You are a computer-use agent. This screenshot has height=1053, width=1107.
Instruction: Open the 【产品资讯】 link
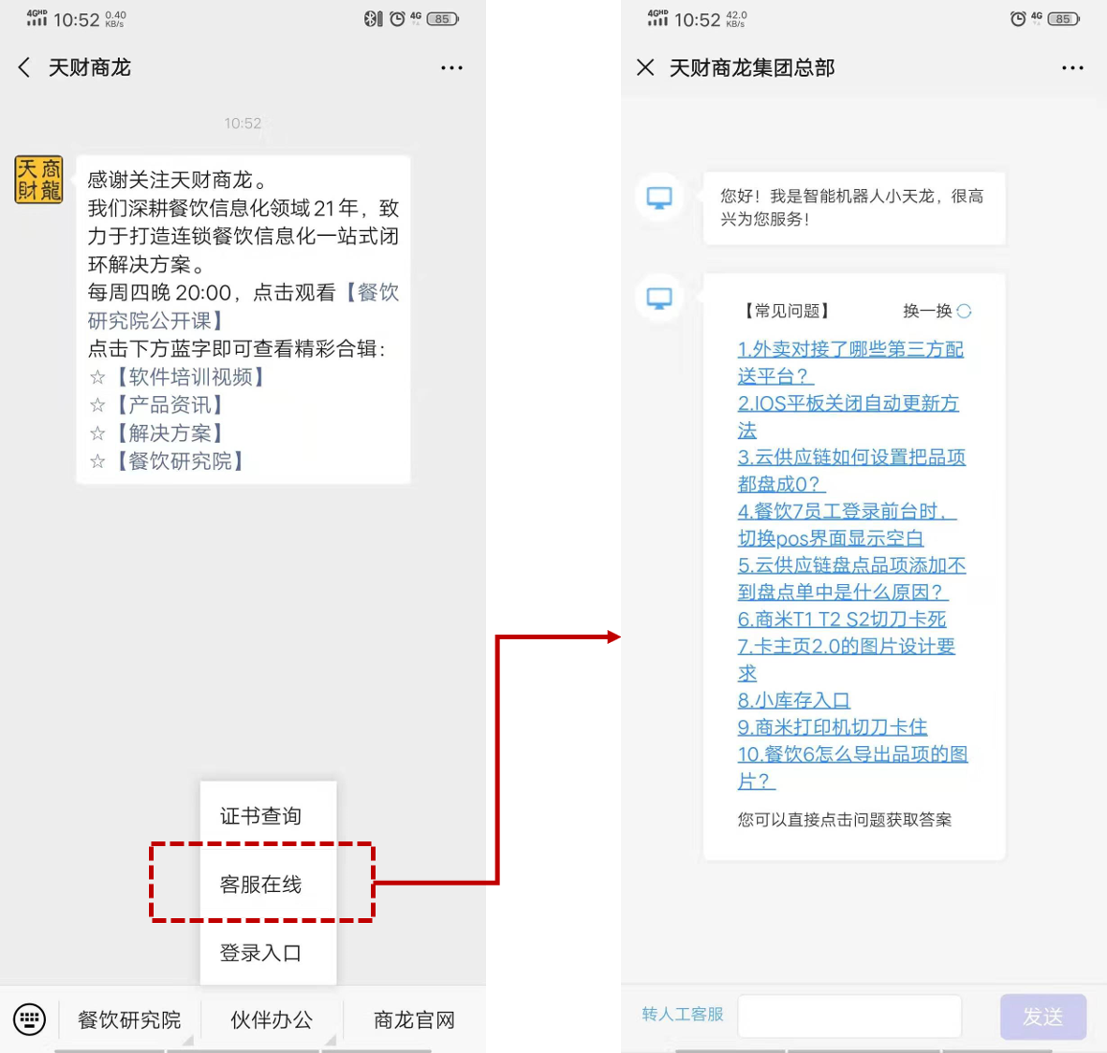pos(169,405)
